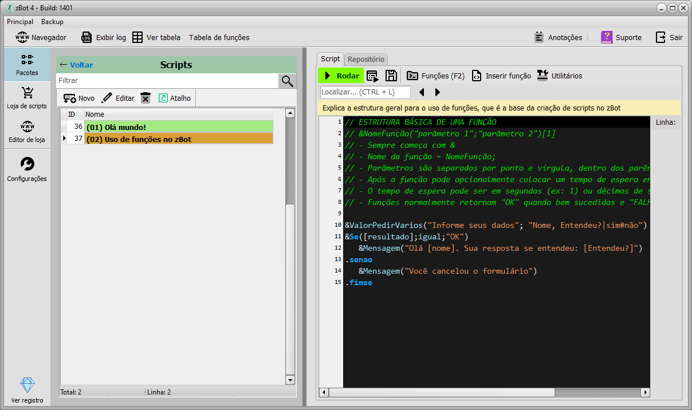
Task: Switch to the Repositório tab
Action: coord(366,60)
